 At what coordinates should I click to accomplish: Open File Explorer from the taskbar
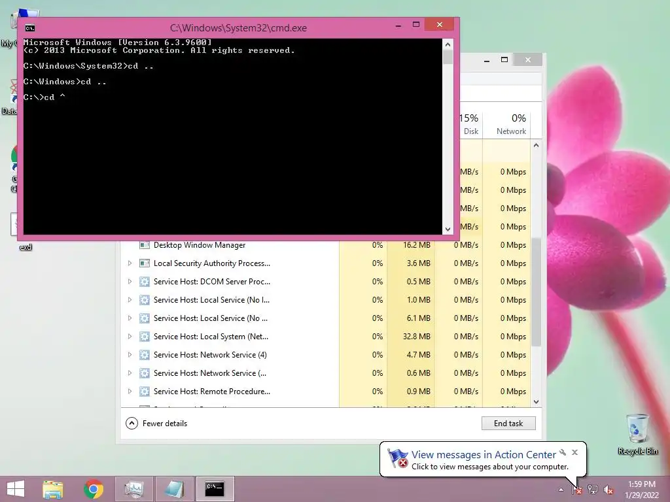[x=53, y=489]
